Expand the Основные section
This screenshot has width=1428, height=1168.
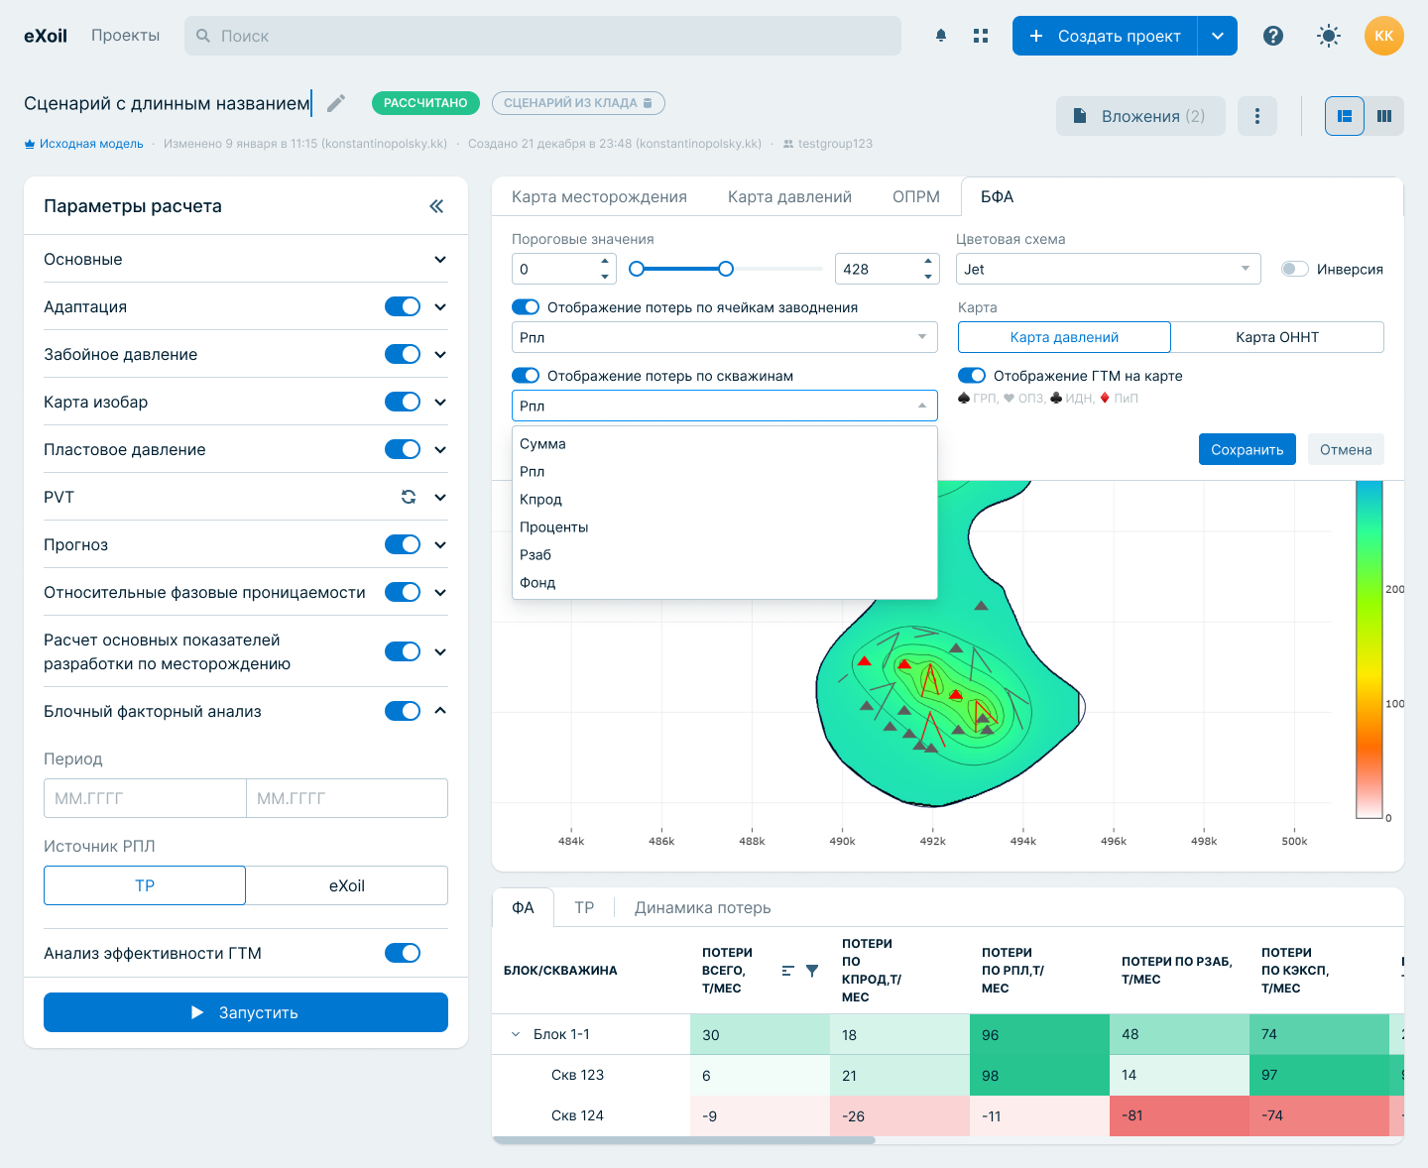pyautogui.click(x=440, y=259)
